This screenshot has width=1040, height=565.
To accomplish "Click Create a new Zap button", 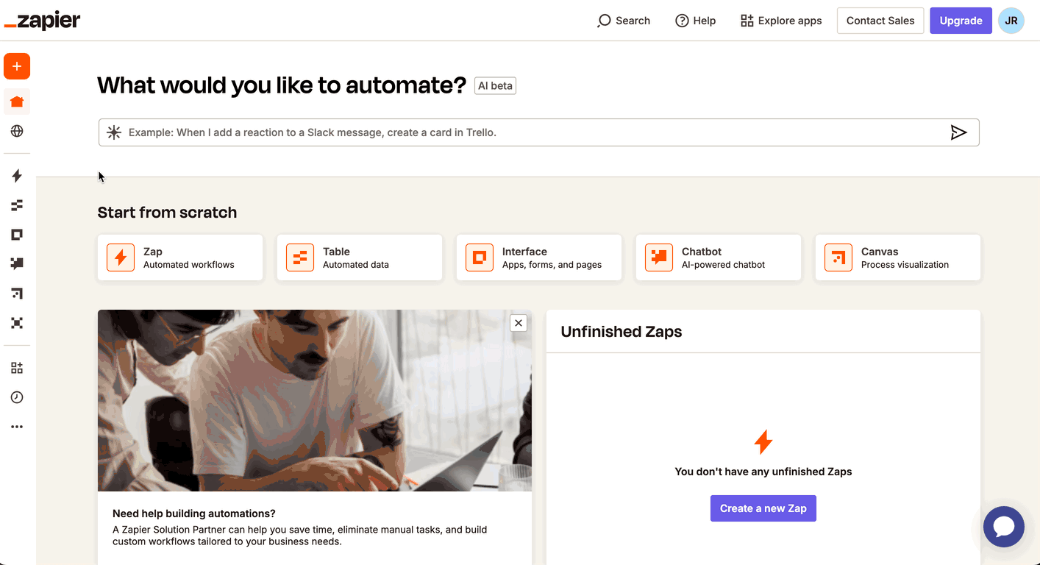I will click(x=763, y=508).
